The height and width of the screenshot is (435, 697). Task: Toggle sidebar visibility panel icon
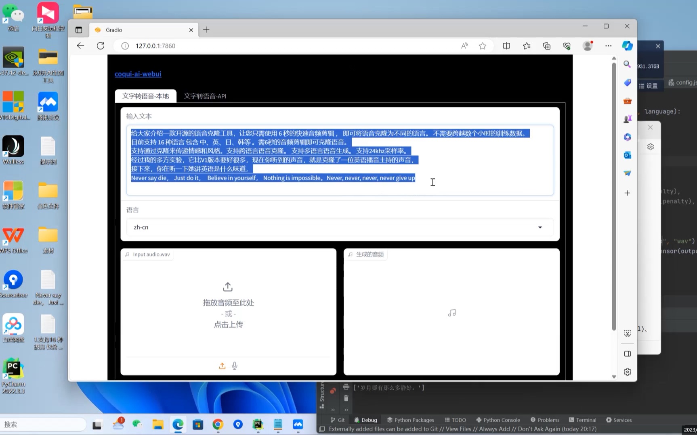coord(627,354)
